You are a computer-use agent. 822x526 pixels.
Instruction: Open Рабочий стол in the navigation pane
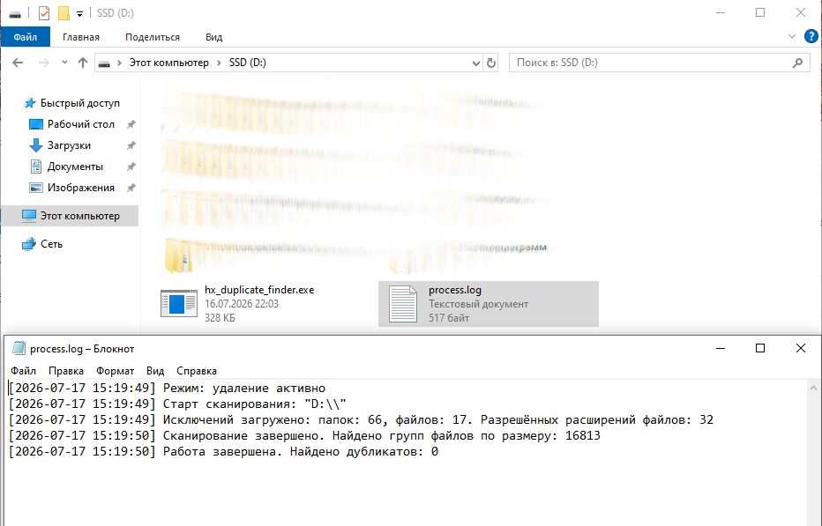(81, 124)
